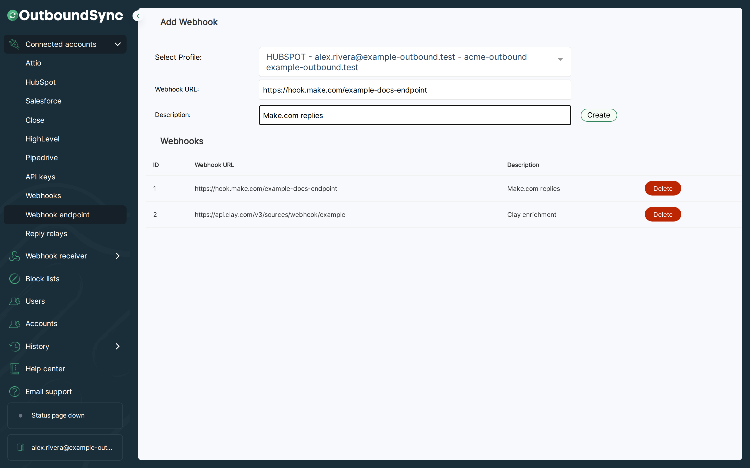Go to Reply relays
Viewport: 750px width, 468px height.
(x=46, y=234)
